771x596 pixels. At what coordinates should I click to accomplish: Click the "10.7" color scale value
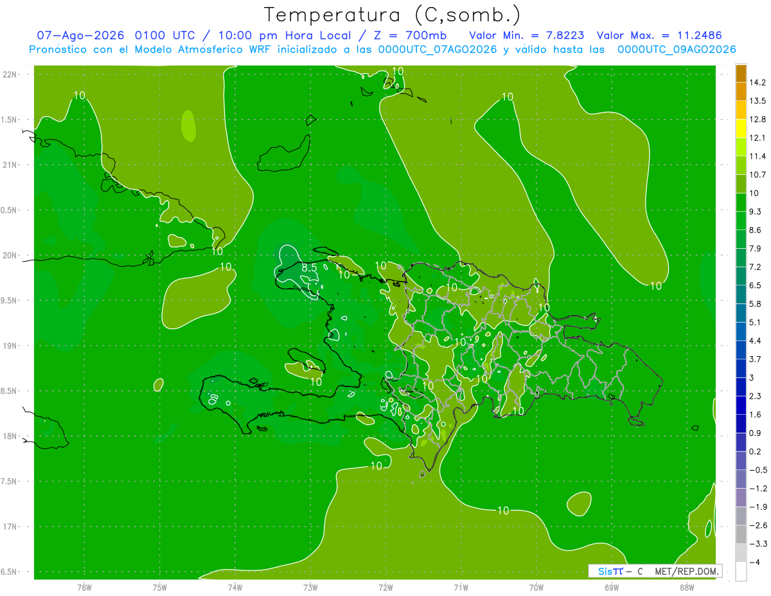(758, 175)
